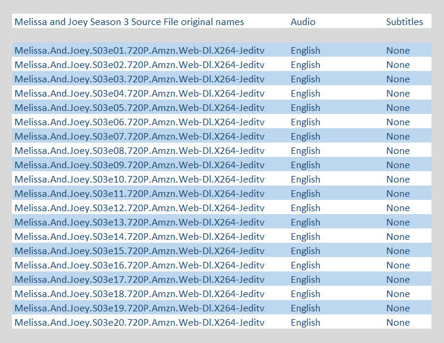This screenshot has height=343, width=444.
Task: Click English audio cell in S03e10 row
Action: point(306,180)
